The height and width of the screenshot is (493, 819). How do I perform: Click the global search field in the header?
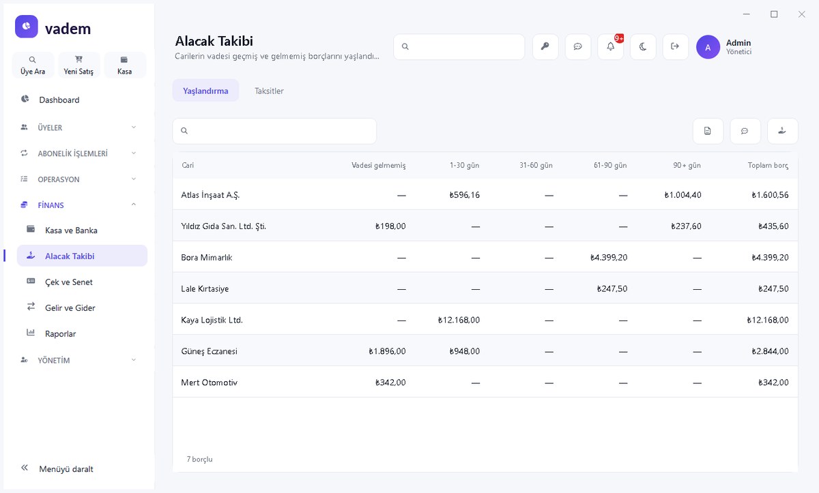coord(459,46)
